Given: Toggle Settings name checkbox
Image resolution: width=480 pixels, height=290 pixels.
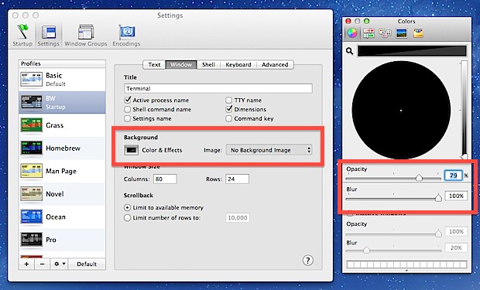Looking at the screenshot, I should (x=128, y=118).
